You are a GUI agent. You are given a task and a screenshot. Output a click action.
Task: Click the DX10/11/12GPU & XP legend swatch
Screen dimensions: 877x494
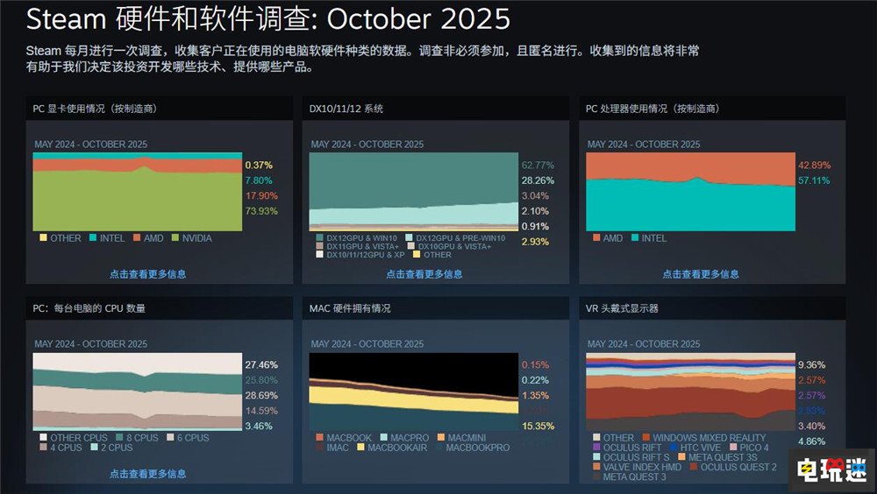coord(319,255)
